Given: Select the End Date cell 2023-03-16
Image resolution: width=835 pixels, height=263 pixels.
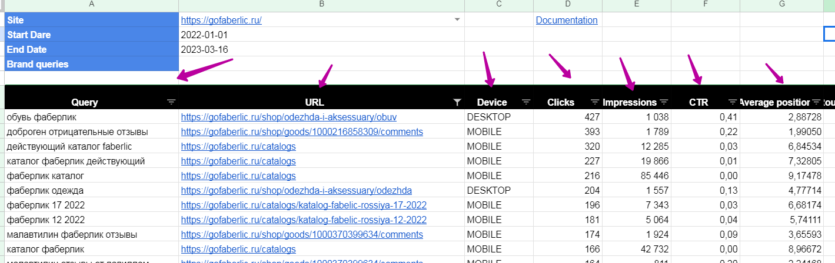Looking at the screenshot, I should click(321, 49).
